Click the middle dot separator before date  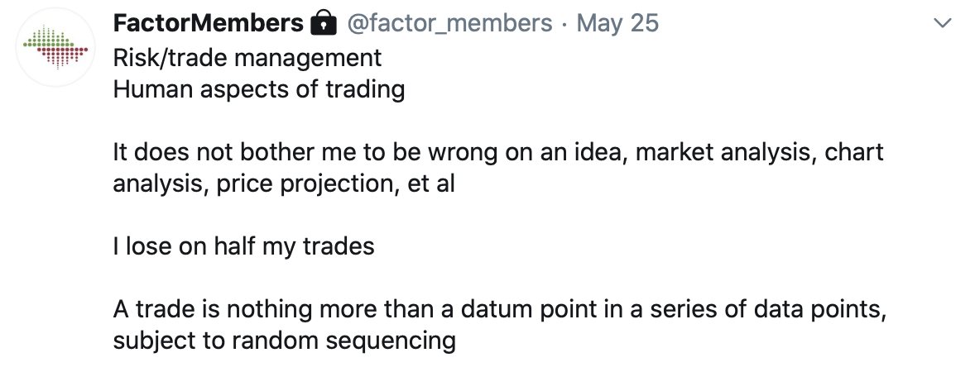(564, 25)
